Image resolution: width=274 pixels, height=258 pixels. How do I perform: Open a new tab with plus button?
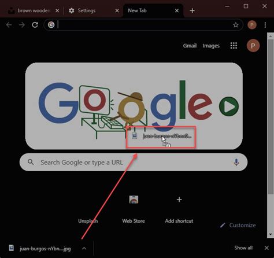pos(192,10)
